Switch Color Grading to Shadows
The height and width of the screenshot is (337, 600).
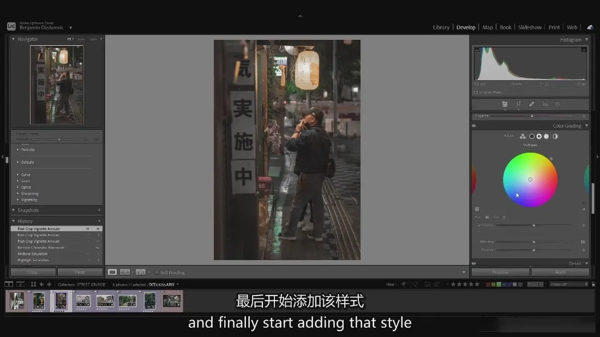tap(531, 136)
